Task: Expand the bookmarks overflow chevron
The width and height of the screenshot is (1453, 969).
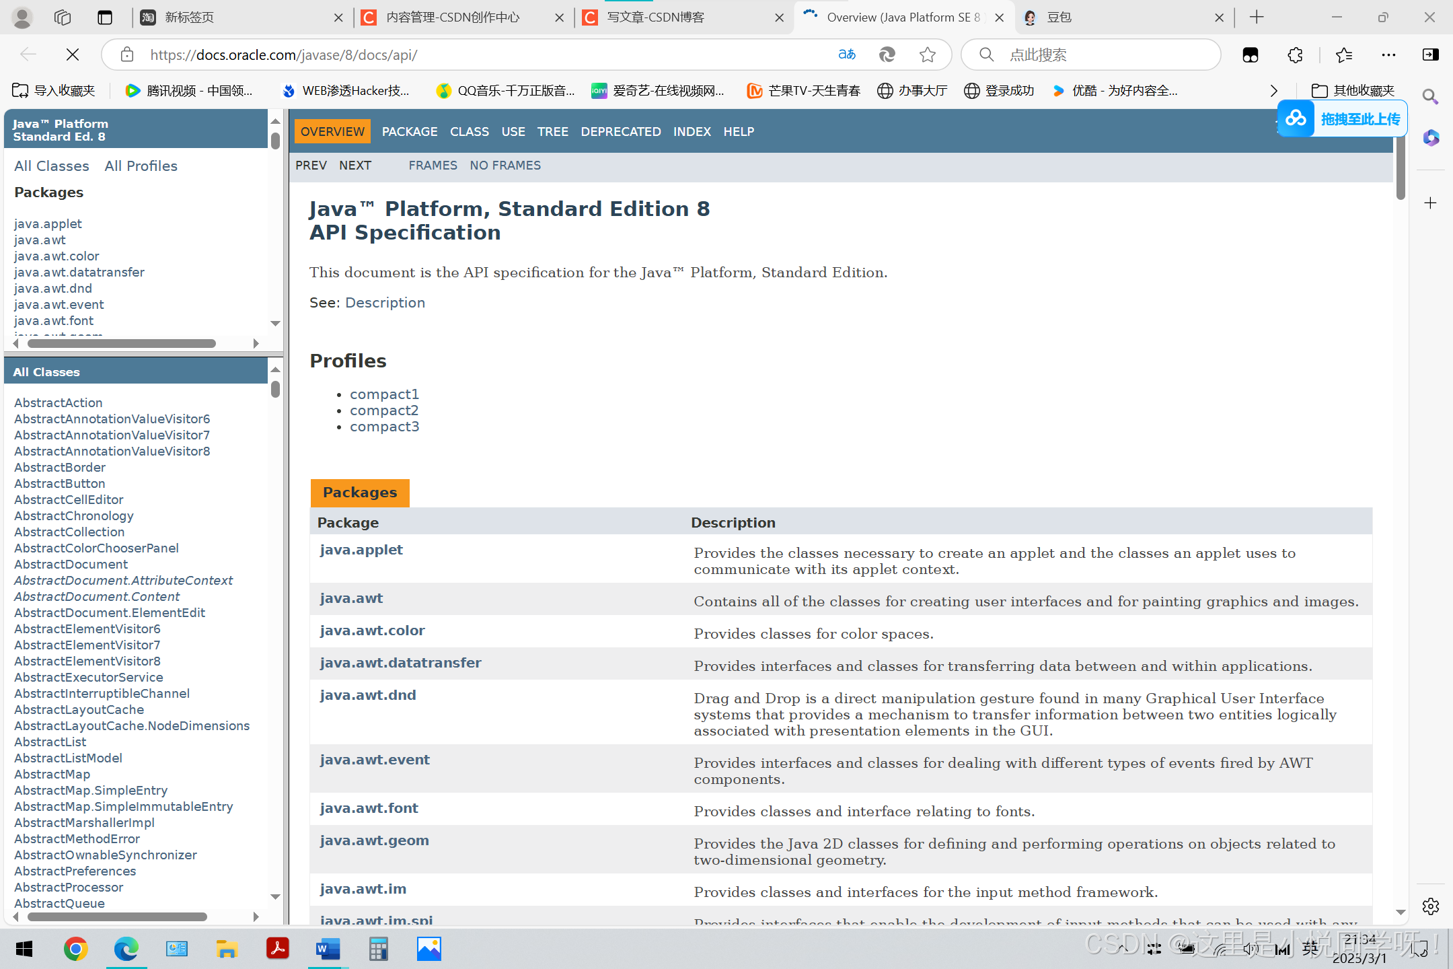Action: click(x=1273, y=91)
